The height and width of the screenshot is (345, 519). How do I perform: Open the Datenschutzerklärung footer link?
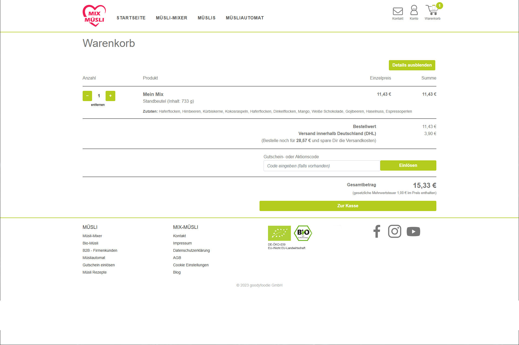(191, 250)
